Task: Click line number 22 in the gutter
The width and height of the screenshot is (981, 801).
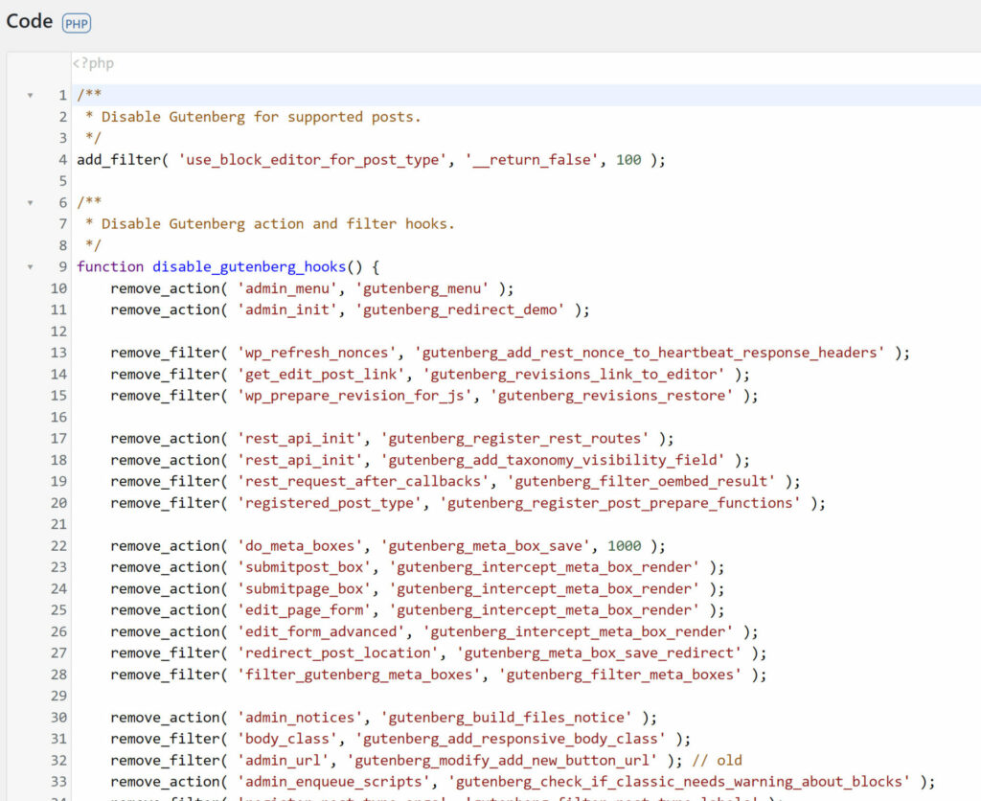Action: pyautogui.click(x=58, y=546)
